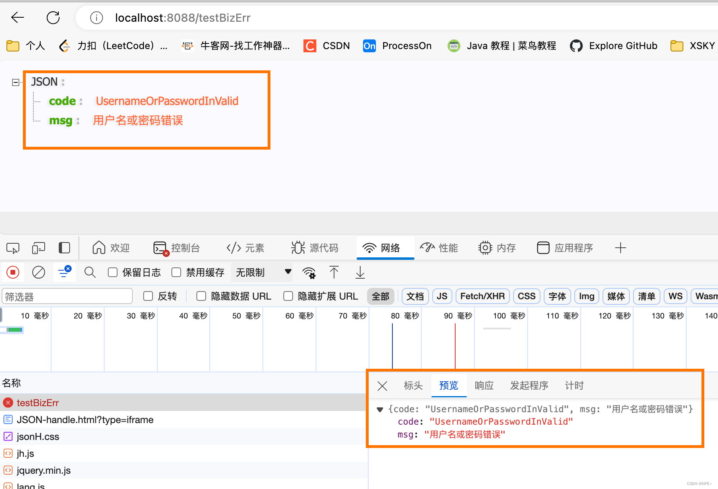Filter requests by 媒体

(x=616, y=296)
